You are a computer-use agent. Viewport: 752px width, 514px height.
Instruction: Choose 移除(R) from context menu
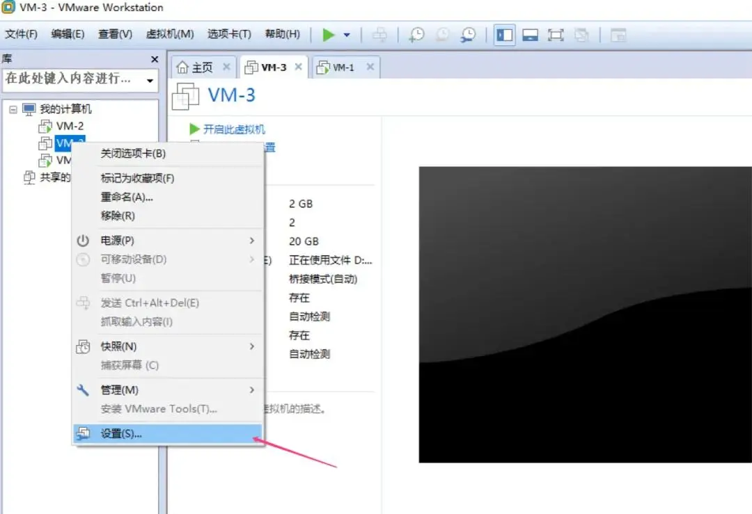click(x=168, y=216)
